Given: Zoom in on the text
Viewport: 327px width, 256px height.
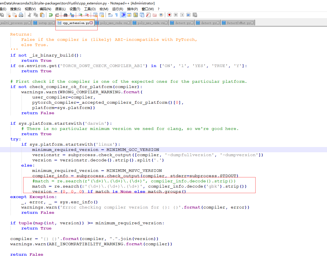Looking at the screenshot, I should point(80,15).
